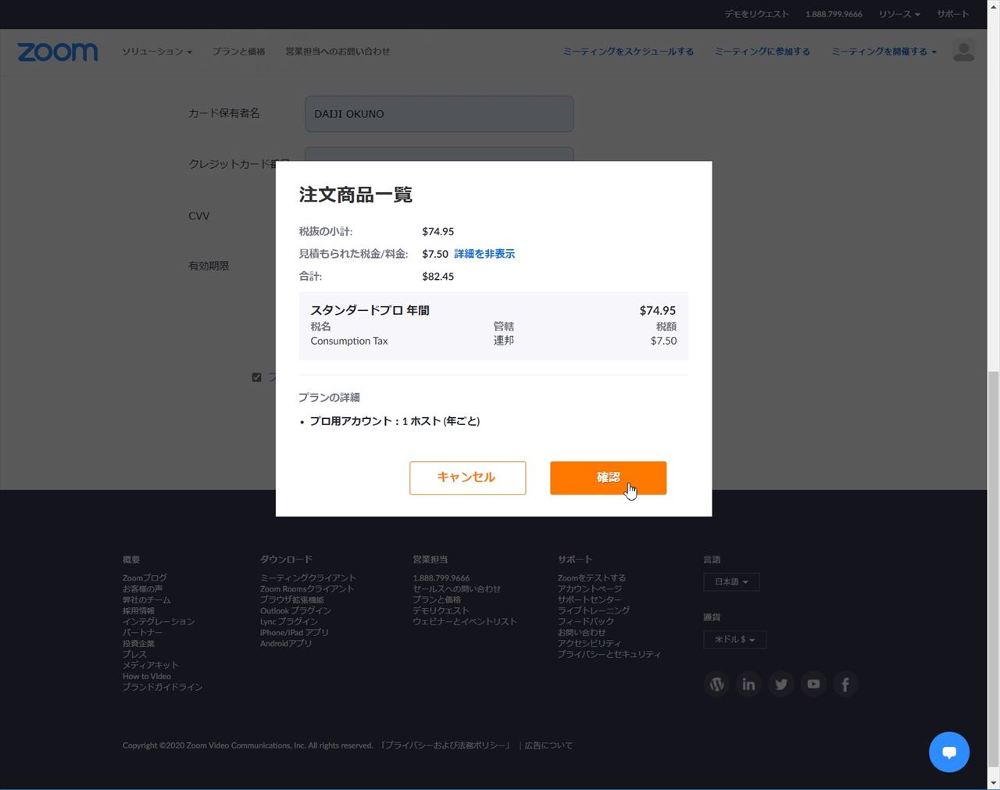Image resolution: width=1000 pixels, height=790 pixels.
Task: Click the total amount $82.45
Action: 438,277
